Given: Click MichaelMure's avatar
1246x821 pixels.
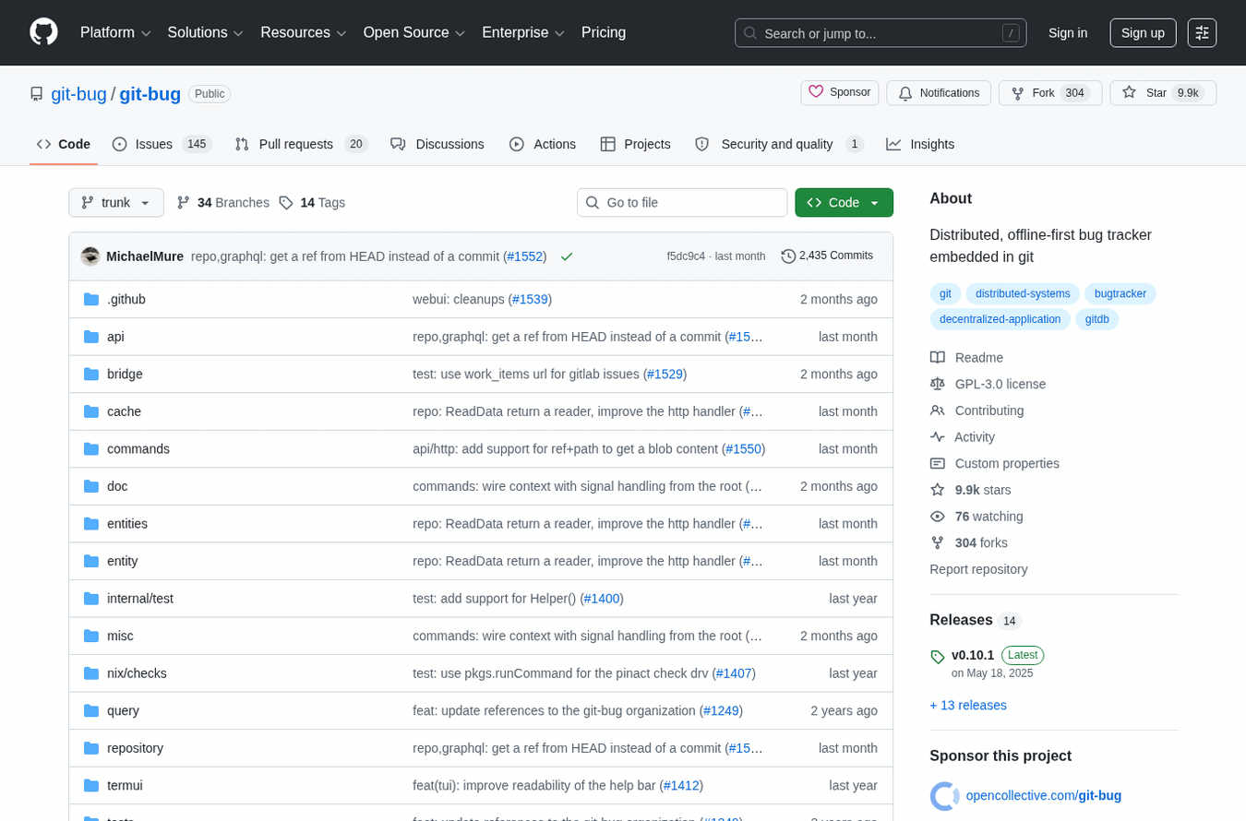Looking at the screenshot, I should (x=90, y=256).
